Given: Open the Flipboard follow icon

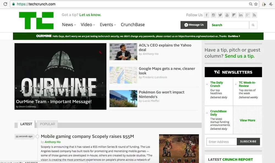Looking at the screenshot, I should tap(234, 15).
